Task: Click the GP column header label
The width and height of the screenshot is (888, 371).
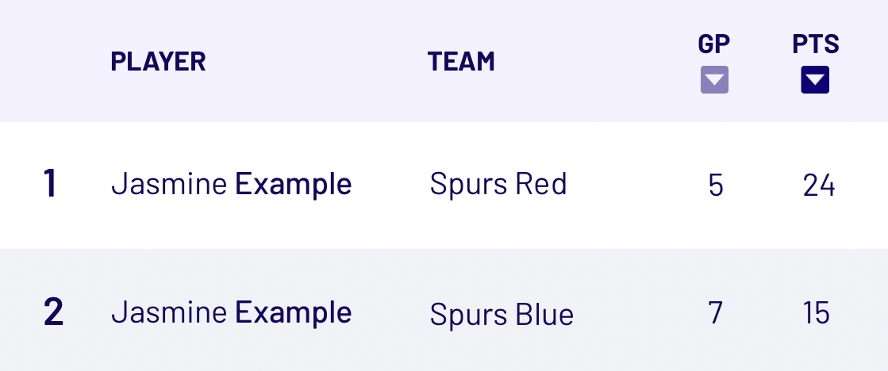Action: click(714, 44)
